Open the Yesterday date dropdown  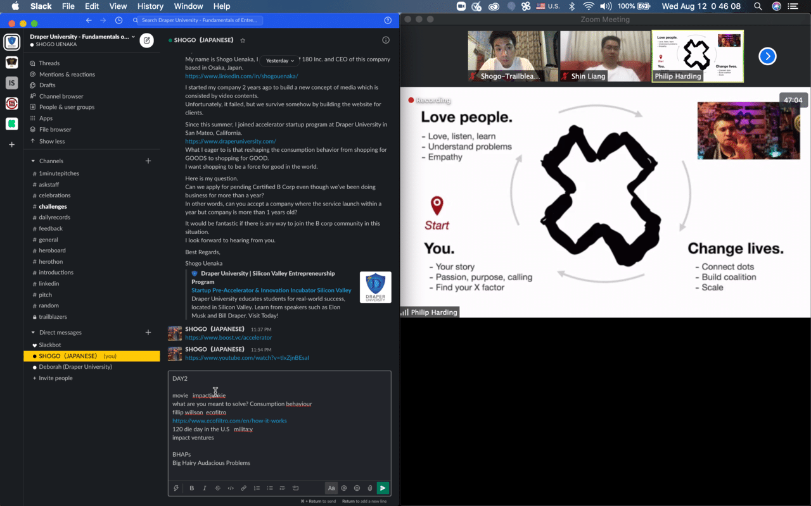click(x=279, y=61)
